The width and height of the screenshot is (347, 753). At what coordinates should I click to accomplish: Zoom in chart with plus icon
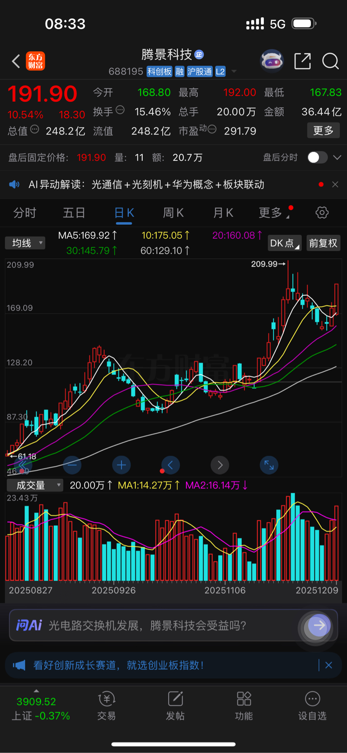(x=121, y=465)
